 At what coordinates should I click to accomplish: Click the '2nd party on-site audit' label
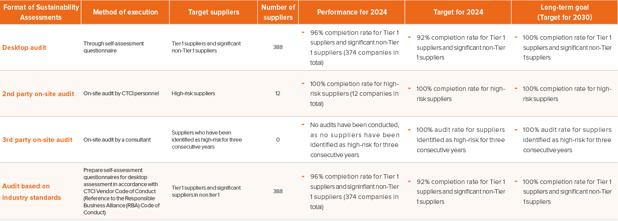point(38,94)
